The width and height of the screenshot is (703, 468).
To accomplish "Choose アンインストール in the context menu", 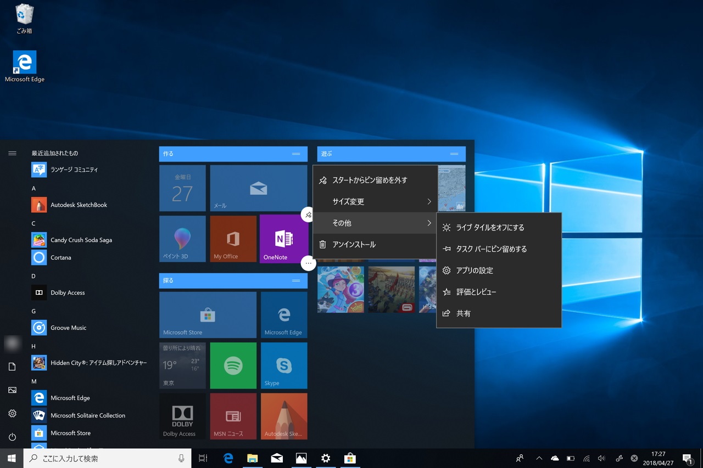I will [376, 245].
